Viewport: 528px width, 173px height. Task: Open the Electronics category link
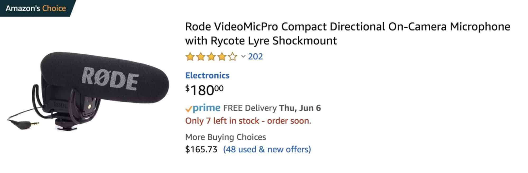(207, 75)
